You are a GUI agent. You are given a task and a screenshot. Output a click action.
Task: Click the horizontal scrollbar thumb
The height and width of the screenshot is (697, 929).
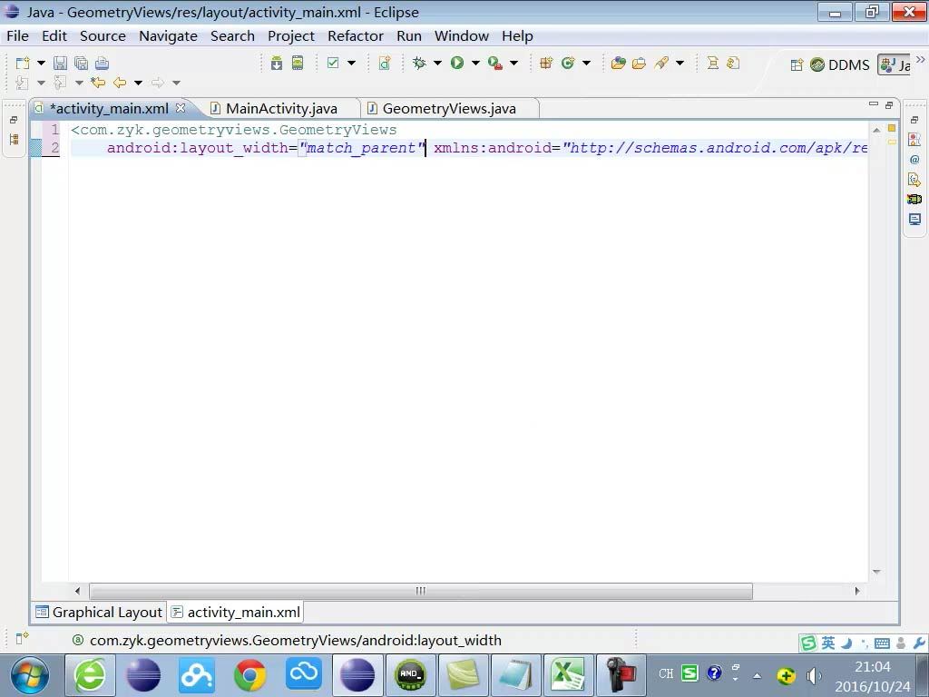coord(421,591)
